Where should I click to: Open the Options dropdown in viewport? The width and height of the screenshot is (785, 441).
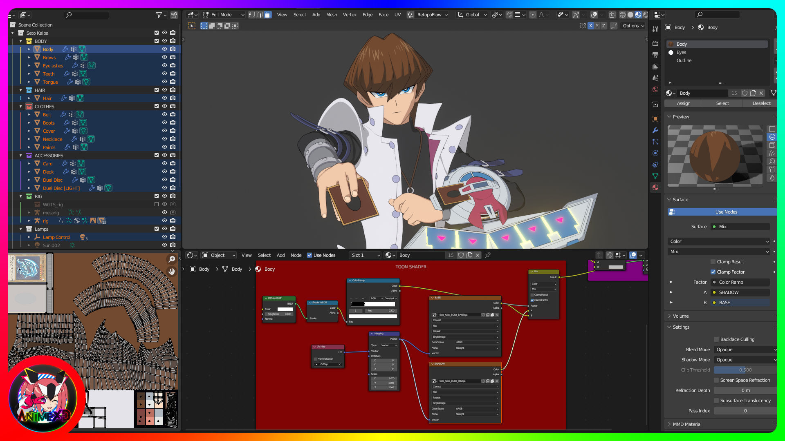633,26
